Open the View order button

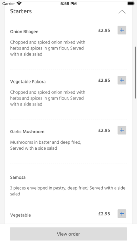[x=68, y=234]
